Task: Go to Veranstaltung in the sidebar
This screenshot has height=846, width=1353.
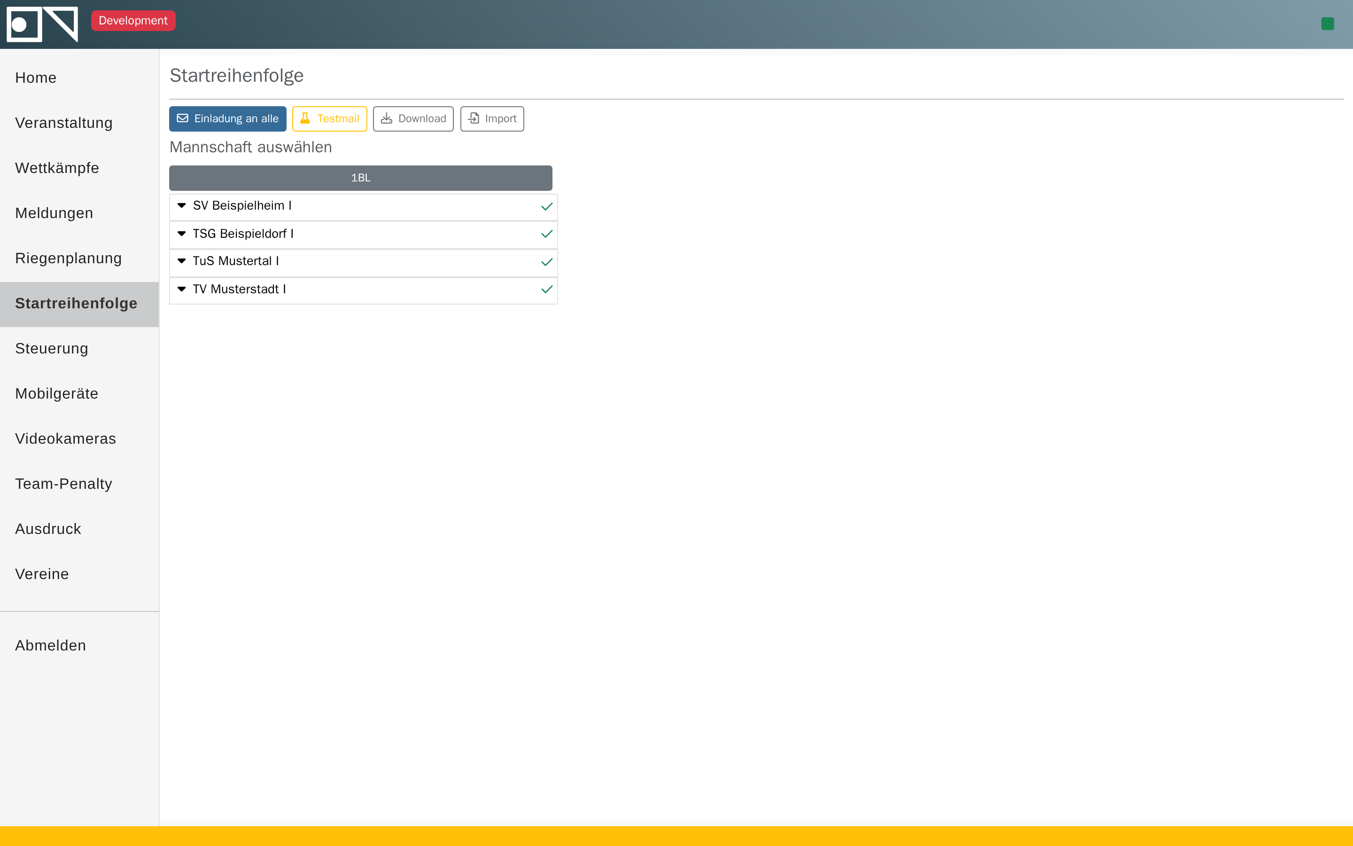Action: click(x=79, y=123)
